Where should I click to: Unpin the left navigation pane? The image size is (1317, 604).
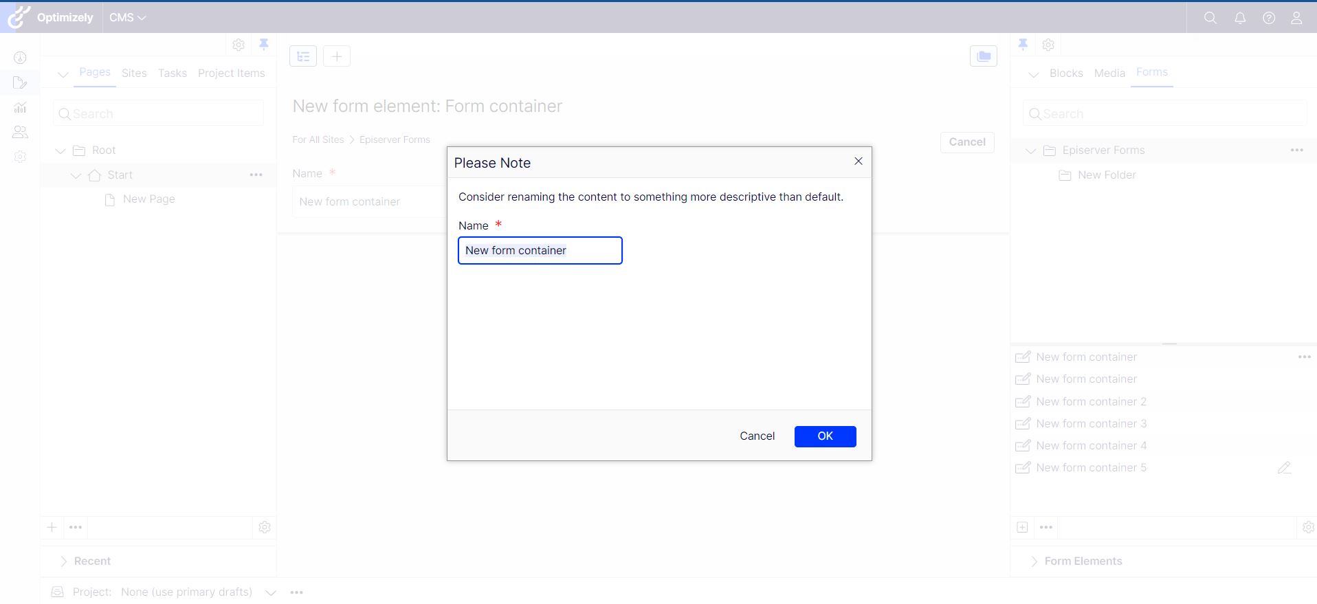263,45
